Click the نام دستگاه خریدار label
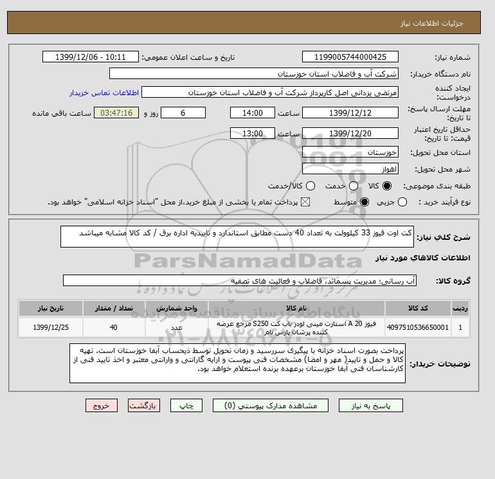 [440, 74]
